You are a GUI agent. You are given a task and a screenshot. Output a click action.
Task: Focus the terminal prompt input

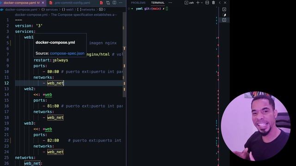pyautogui.click(x=167, y=9)
